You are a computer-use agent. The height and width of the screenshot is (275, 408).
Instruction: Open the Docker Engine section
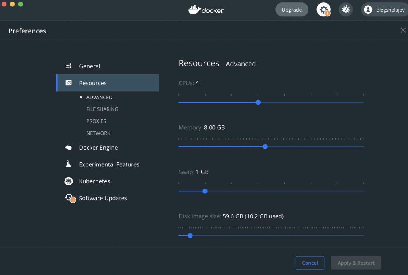98,148
